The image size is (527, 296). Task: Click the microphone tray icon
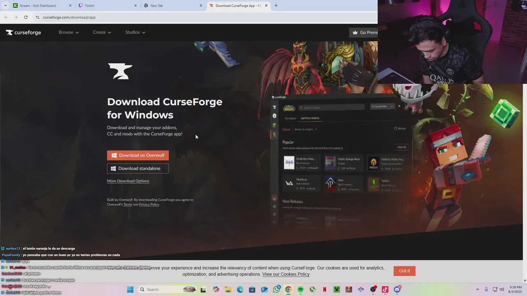click(486, 289)
